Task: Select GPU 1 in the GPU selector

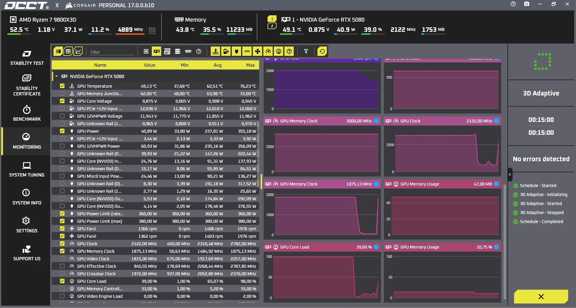Action: 272,19
